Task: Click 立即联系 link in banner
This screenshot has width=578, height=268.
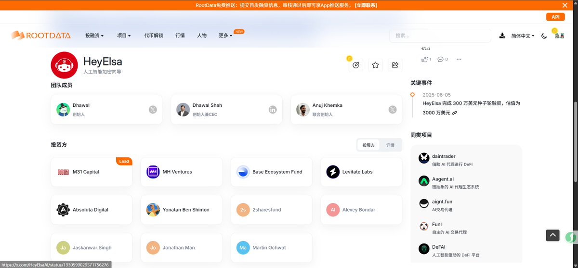Action: pos(366,5)
